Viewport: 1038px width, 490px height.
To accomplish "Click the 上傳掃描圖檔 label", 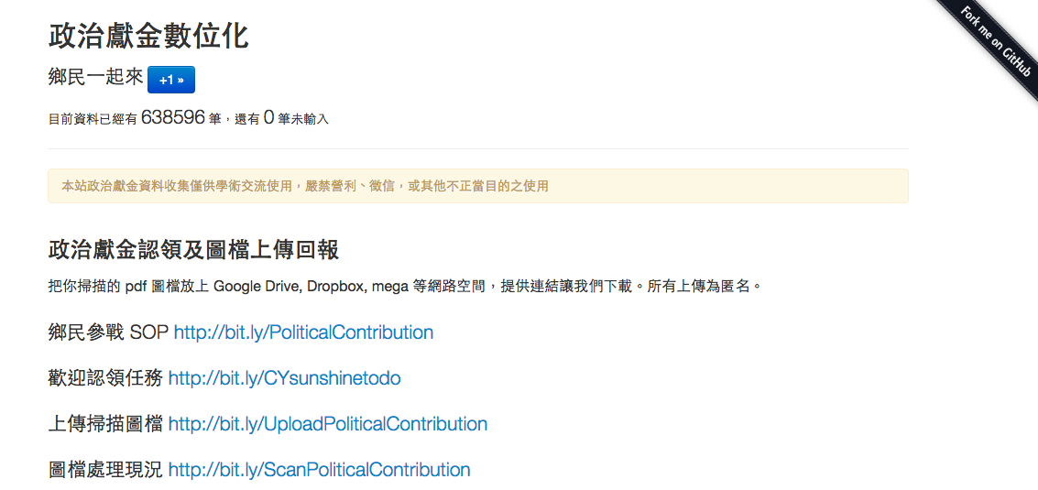I will pyautogui.click(x=105, y=424).
